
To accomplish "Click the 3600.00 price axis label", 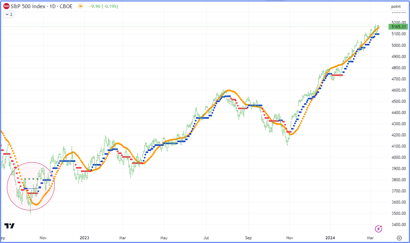I will tap(399, 202).
